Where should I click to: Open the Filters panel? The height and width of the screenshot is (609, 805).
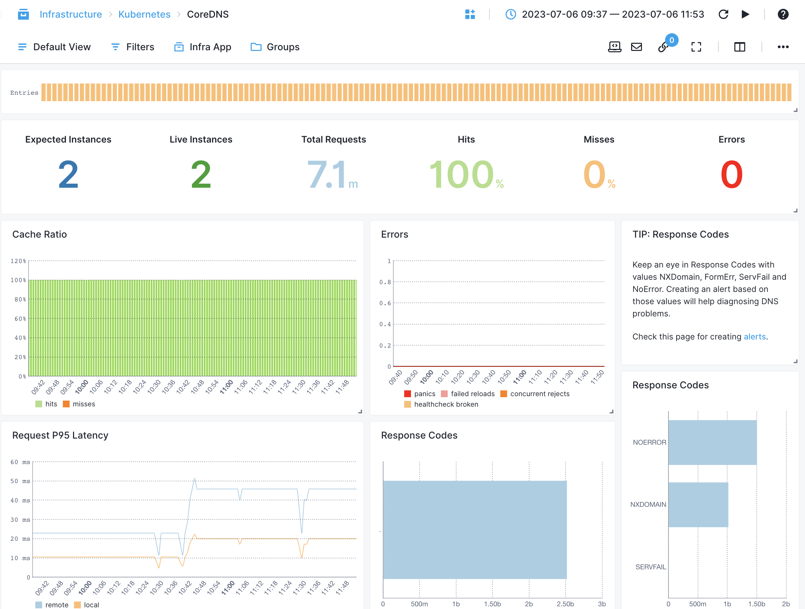pyautogui.click(x=132, y=47)
